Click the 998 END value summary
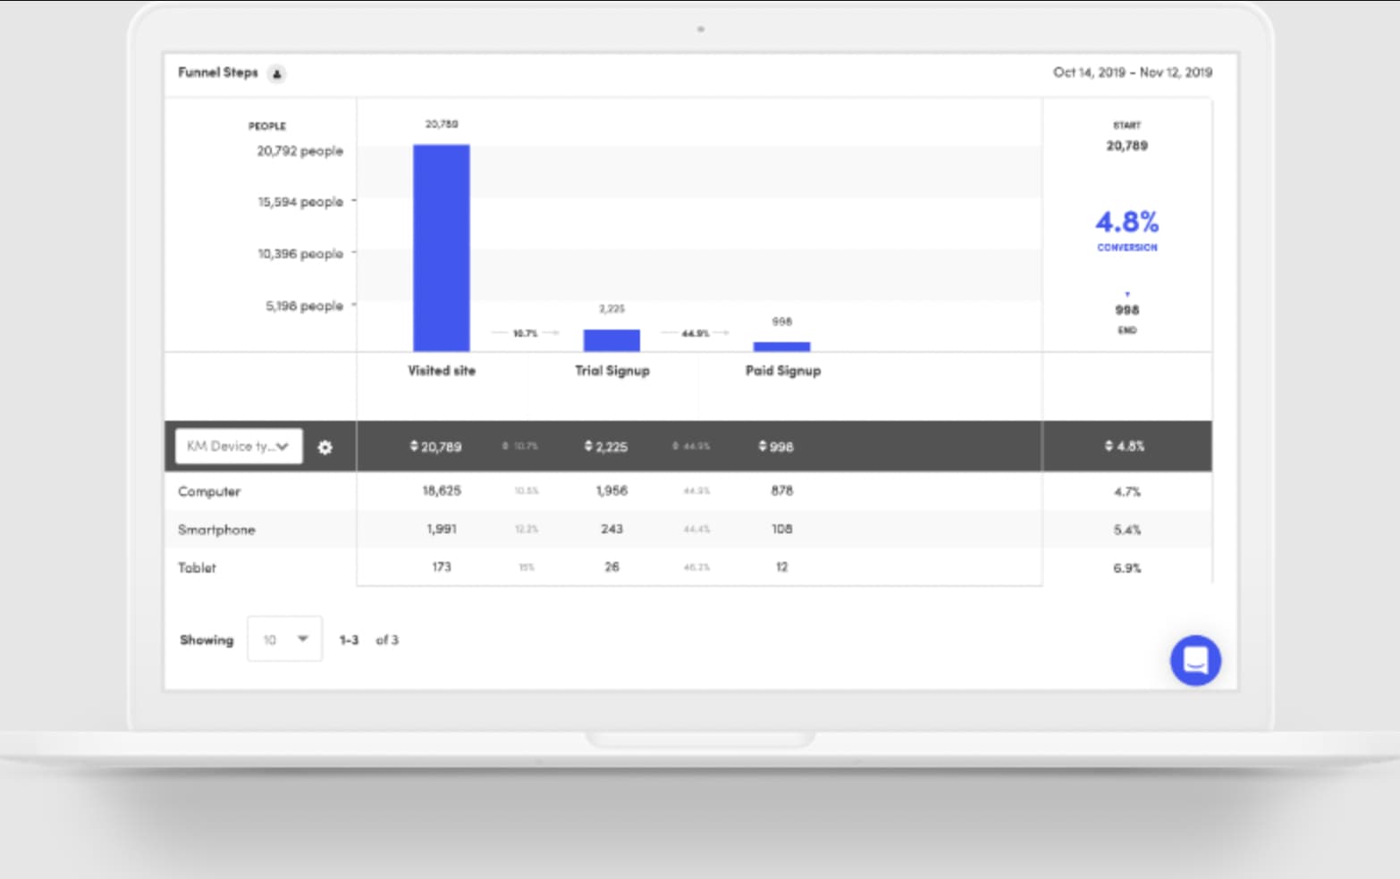1400x879 pixels. pyautogui.click(x=1127, y=312)
